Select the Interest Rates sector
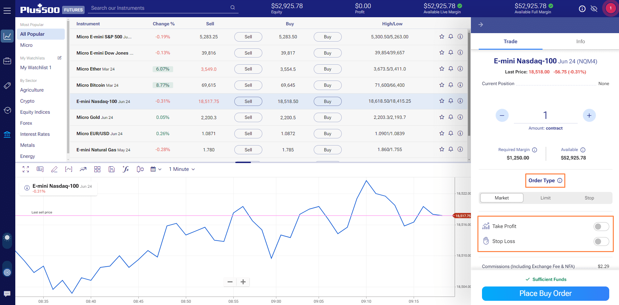619x305 pixels. 35,134
